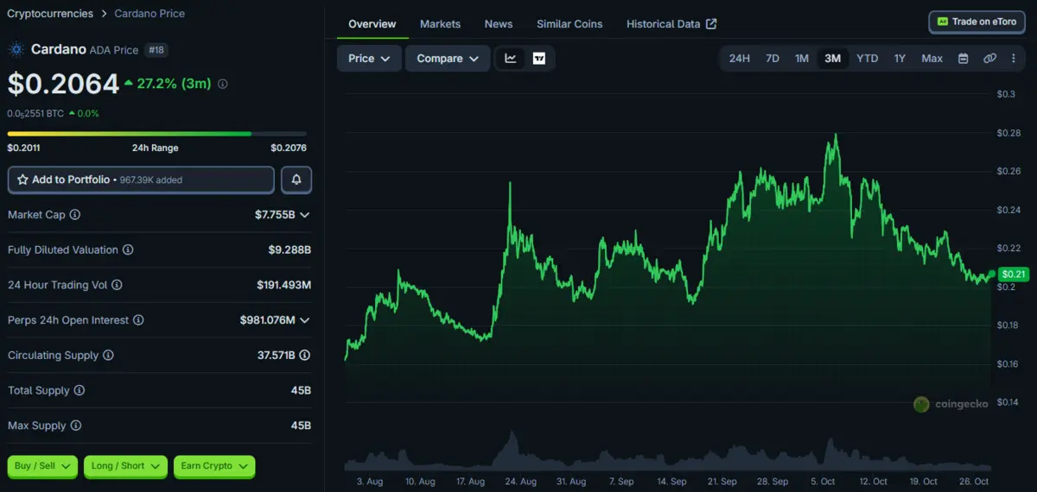
Task: Open the Compare dropdown
Action: click(x=448, y=59)
